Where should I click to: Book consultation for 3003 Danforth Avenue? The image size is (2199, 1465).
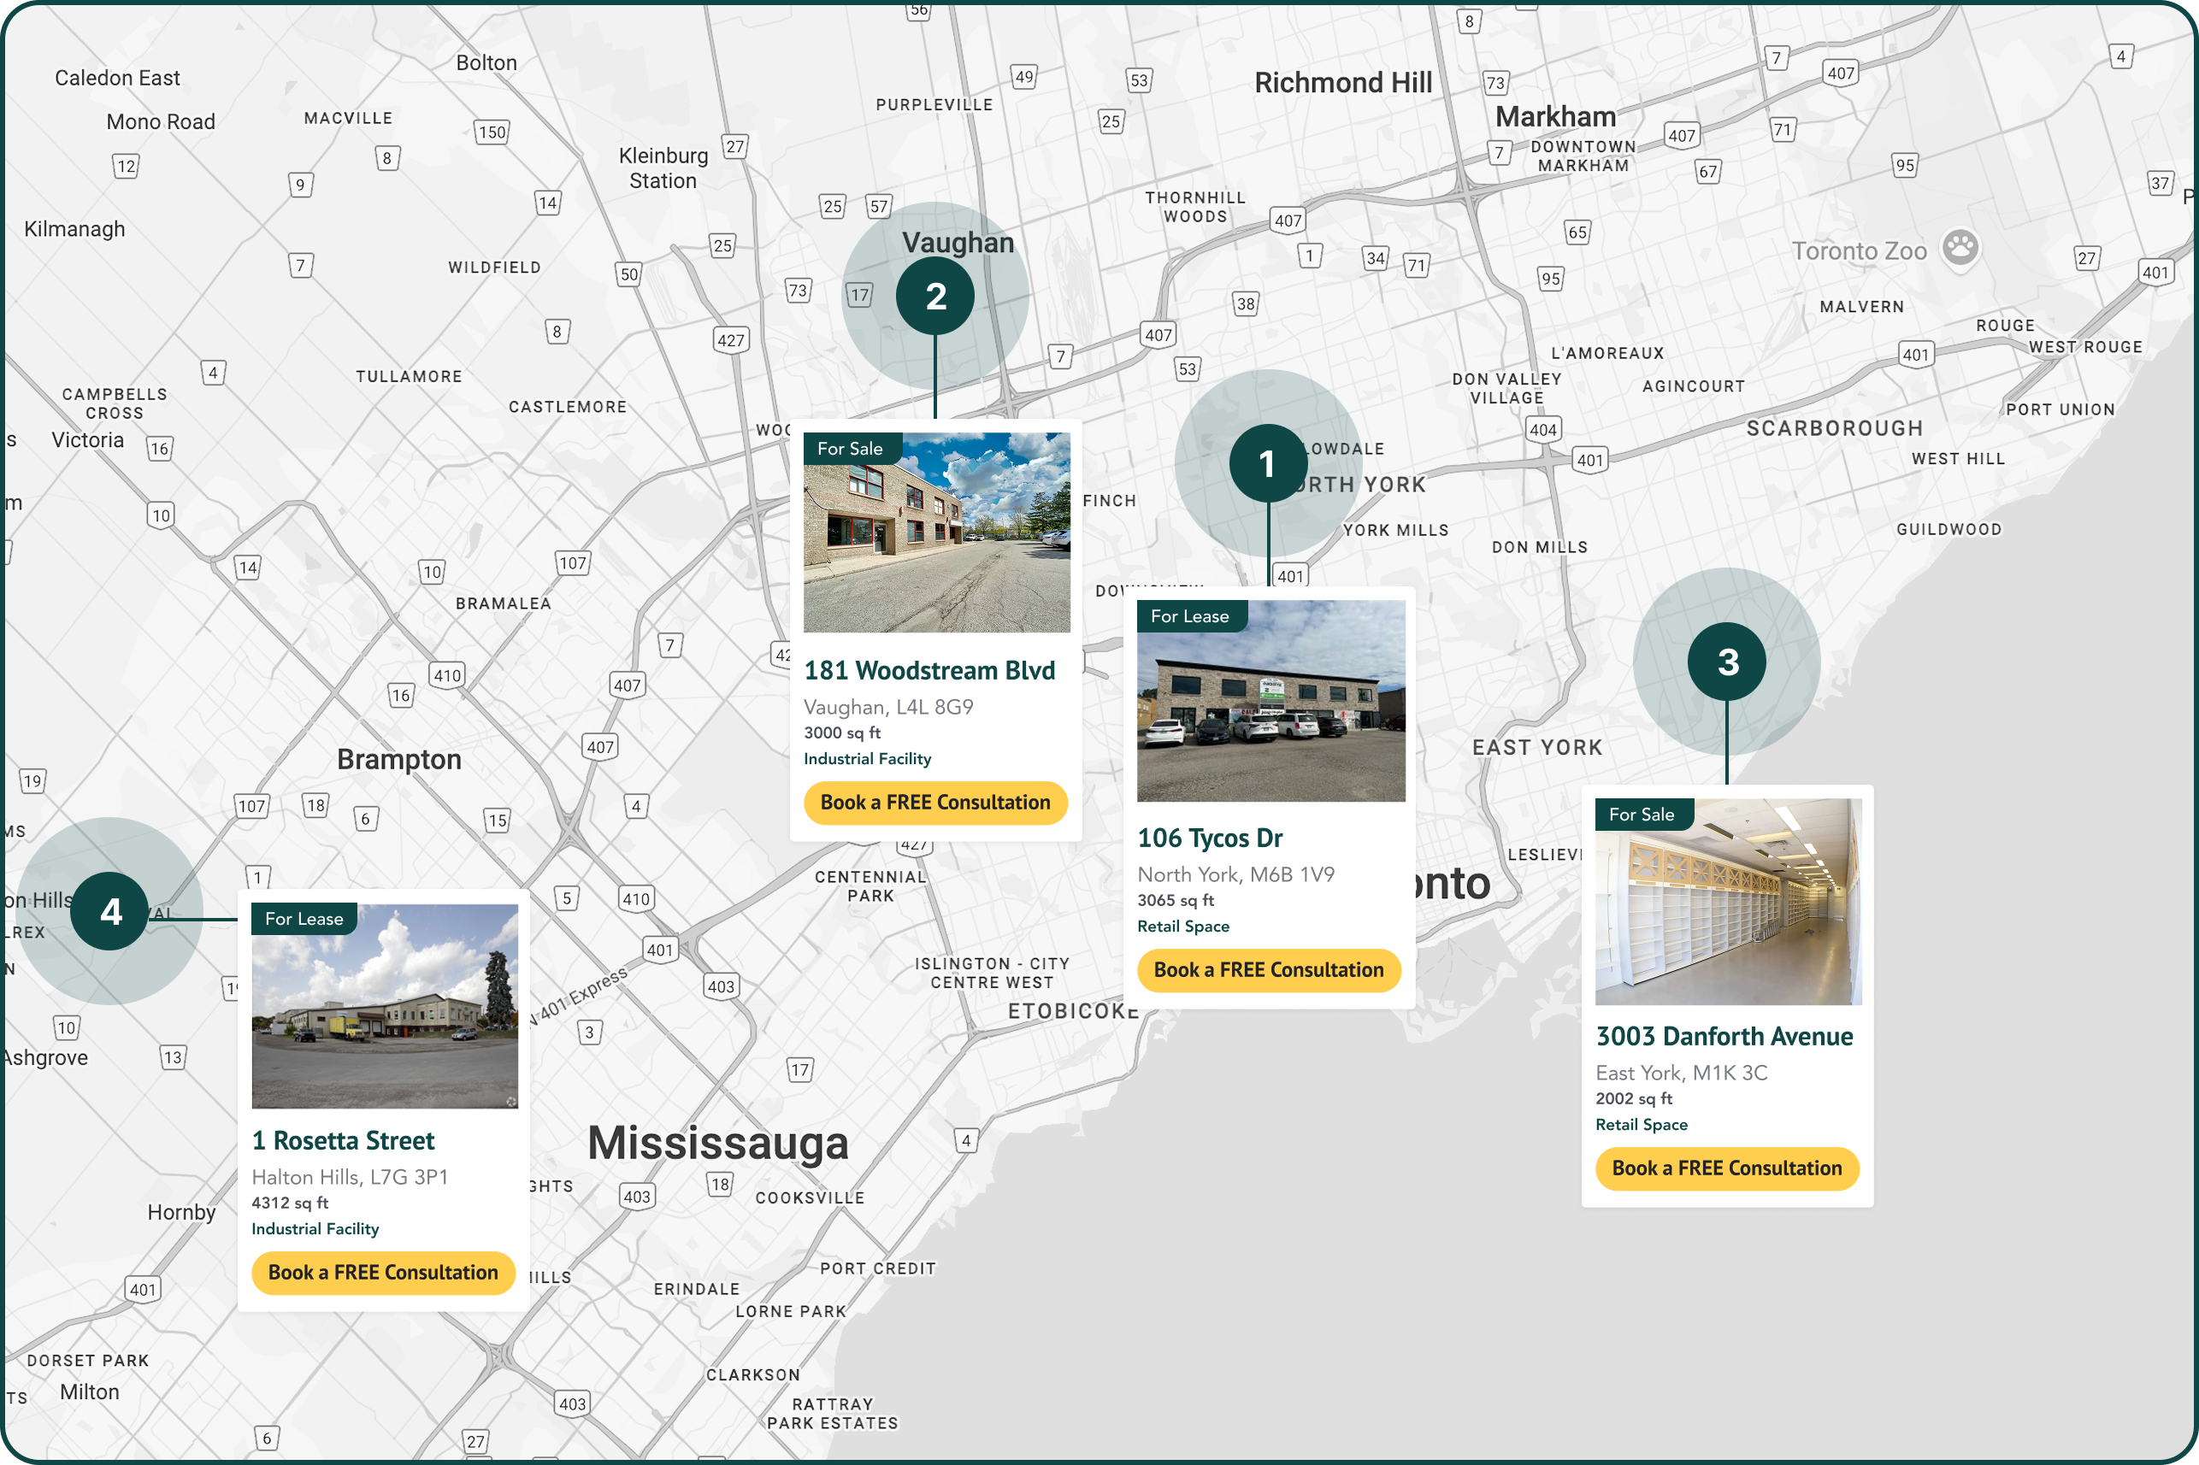click(x=1726, y=1168)
